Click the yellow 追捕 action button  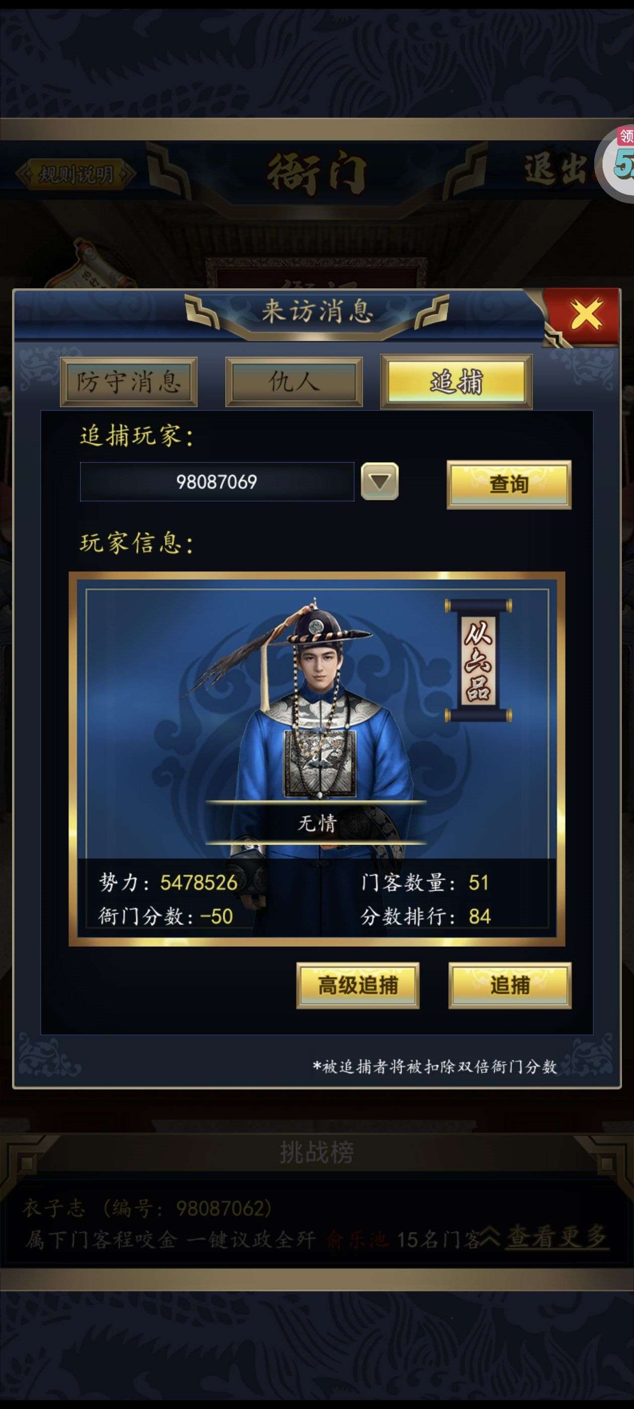(510, 985)
